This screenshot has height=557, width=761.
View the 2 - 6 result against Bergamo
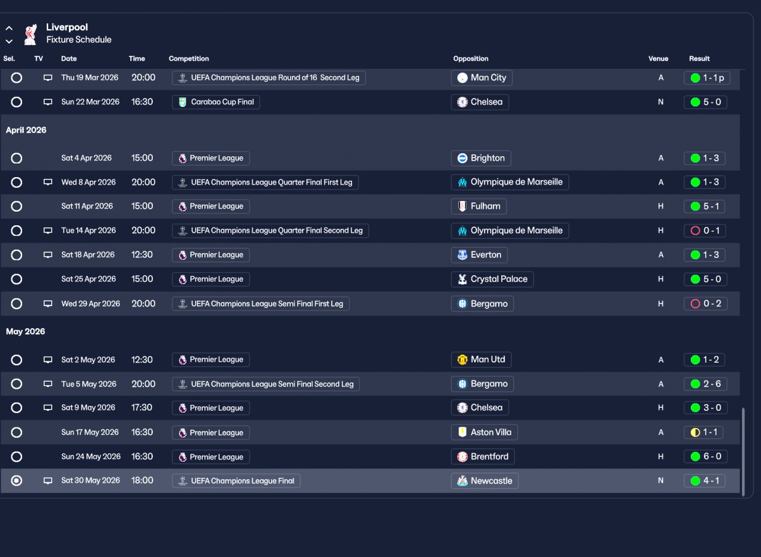[706, 384]
